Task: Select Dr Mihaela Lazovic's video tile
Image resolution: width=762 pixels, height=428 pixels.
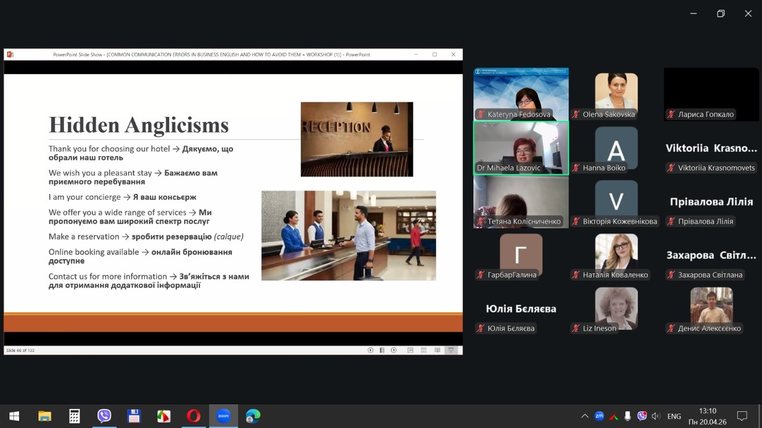Action: coord(521,148)
